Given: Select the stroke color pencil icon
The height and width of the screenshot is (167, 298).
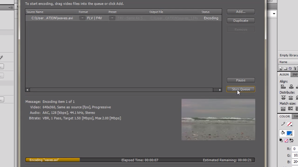Looking at the screenshot, I should 283,124.
